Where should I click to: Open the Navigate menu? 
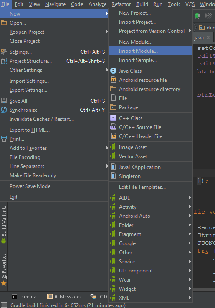click(55, 4)
